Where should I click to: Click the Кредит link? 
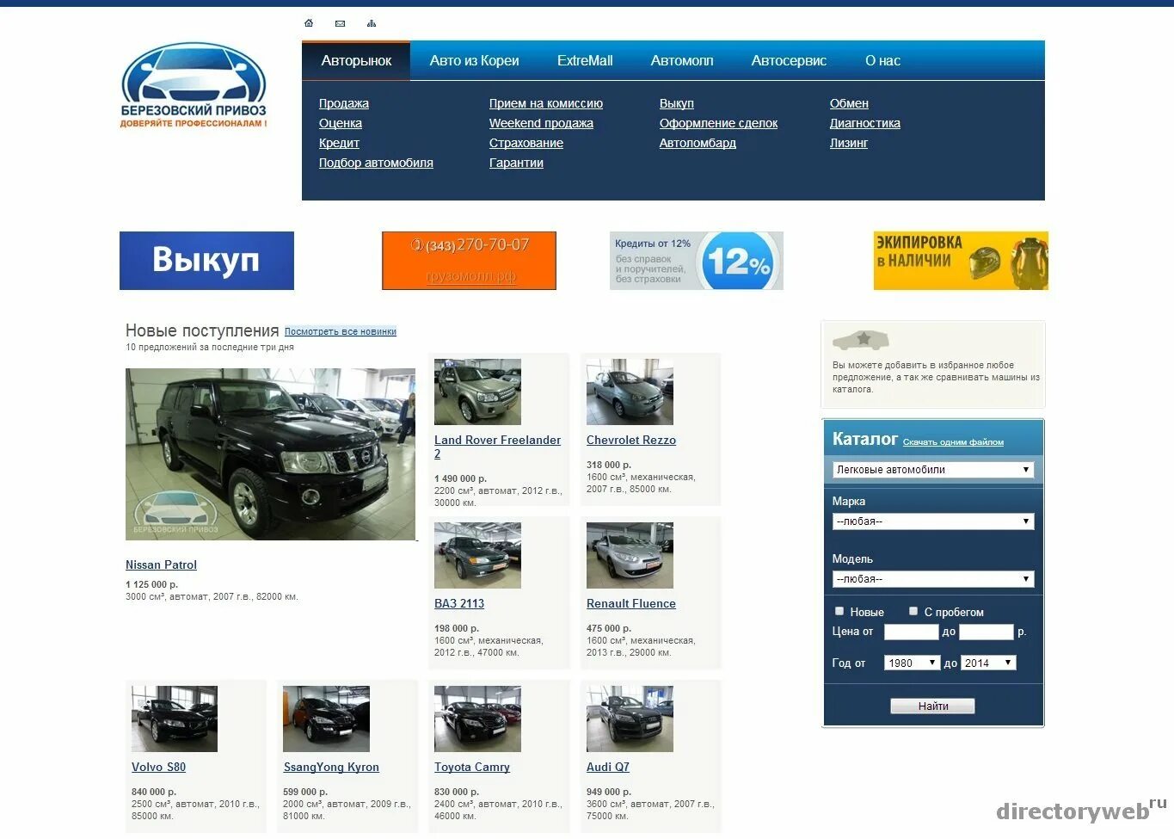339,143
